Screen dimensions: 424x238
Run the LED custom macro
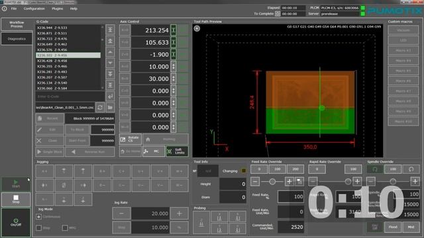[x=403, y=40]
